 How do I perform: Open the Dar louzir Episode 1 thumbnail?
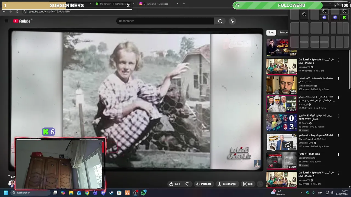pos(282,66)
